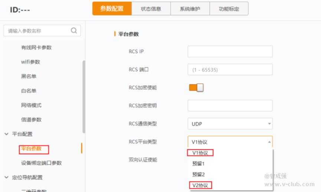Open 网络模式 in the sidebar
The width and height of the screenshot is (321, 192).
pyautogui.click(x=31, y=105)
